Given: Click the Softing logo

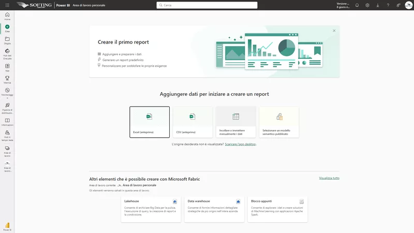Looking at the screenshot, I should point(34,5).
